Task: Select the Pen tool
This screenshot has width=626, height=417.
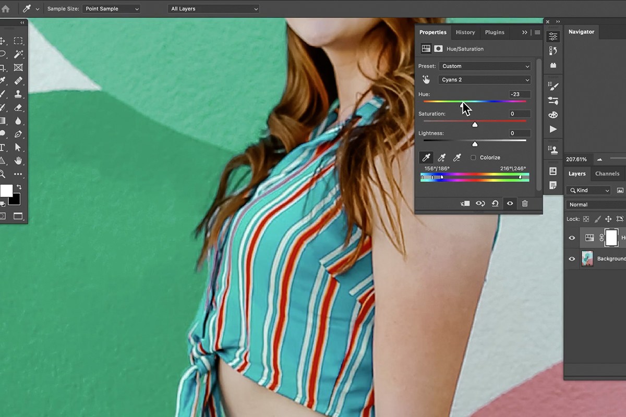Action: [18, 134]
